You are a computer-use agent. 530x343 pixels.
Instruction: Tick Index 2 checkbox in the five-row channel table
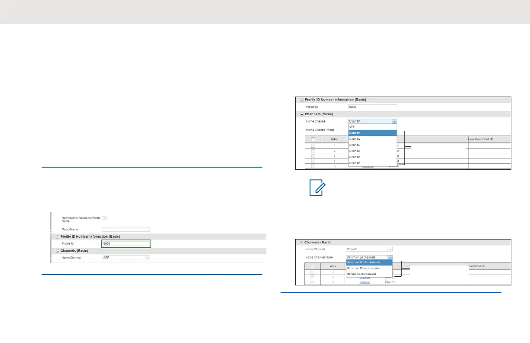313,151
